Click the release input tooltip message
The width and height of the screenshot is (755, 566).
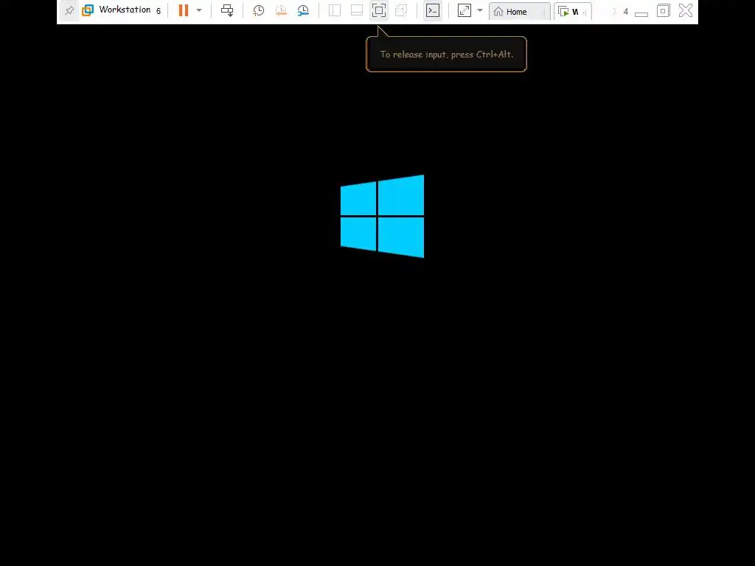tap(446, 55)
